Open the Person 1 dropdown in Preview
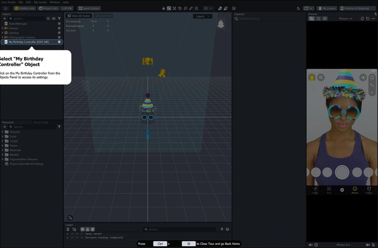 point(346,19)
